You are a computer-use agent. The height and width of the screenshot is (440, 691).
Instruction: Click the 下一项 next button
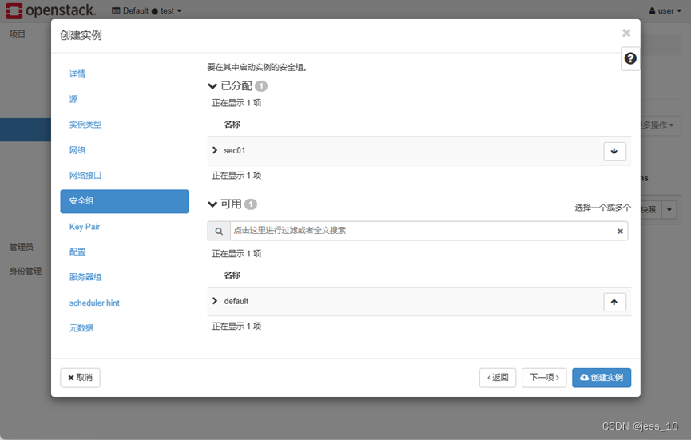(544, 378)
